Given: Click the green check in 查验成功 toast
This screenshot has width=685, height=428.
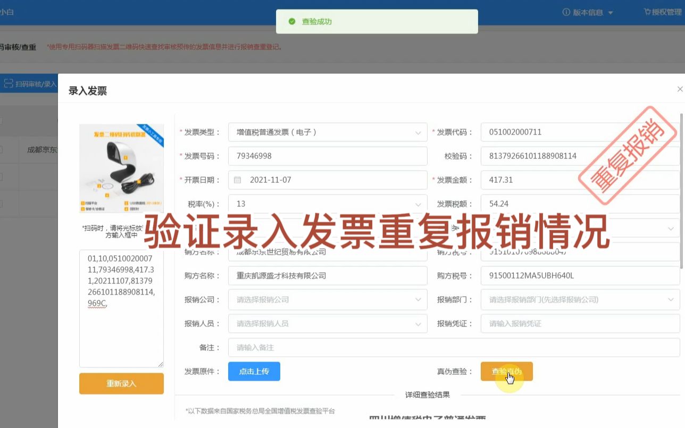Looking at the screenshot, I should coord(293,22).
